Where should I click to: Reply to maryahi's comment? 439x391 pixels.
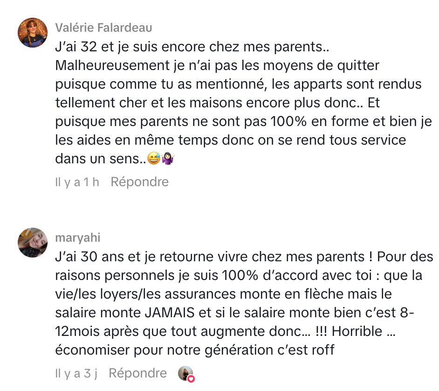[137, 373]
